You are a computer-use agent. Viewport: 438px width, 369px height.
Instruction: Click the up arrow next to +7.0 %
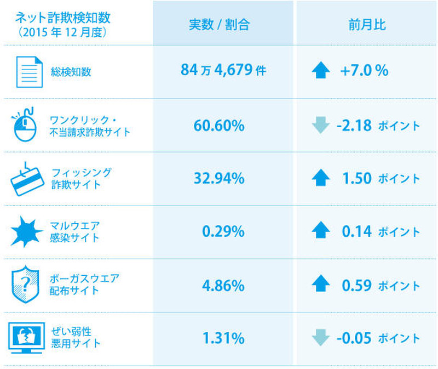tap(320, 71)
